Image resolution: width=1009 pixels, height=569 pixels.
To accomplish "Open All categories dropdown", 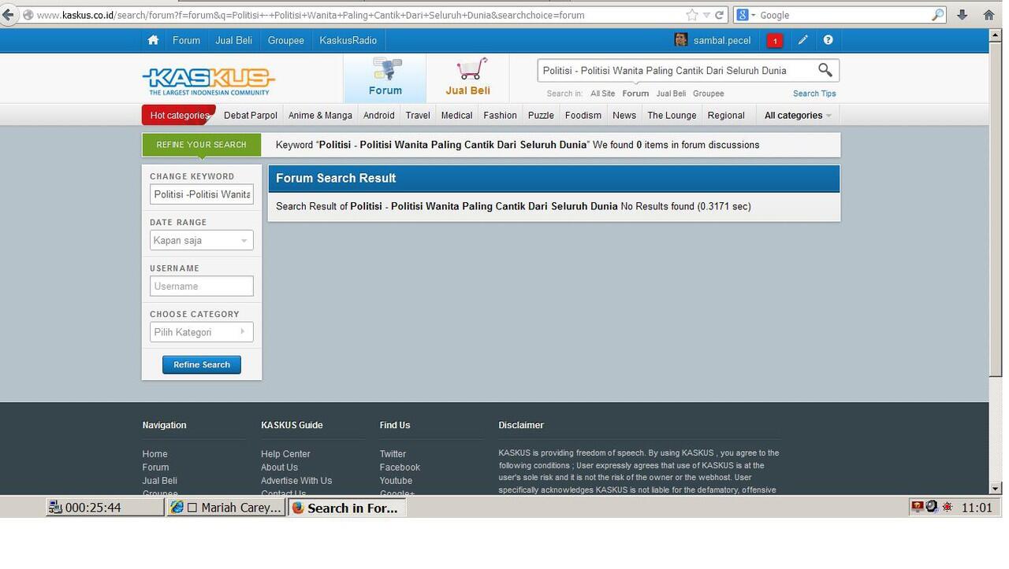I will (798, 115).
